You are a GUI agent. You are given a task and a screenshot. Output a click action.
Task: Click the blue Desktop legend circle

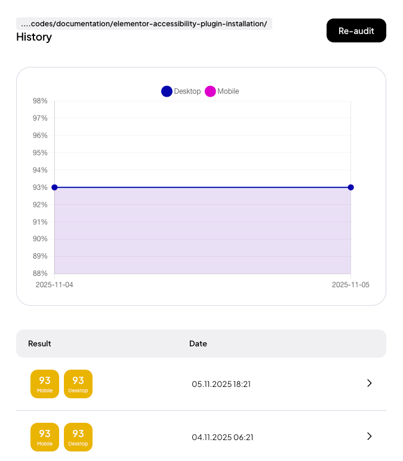click(167, 91)
